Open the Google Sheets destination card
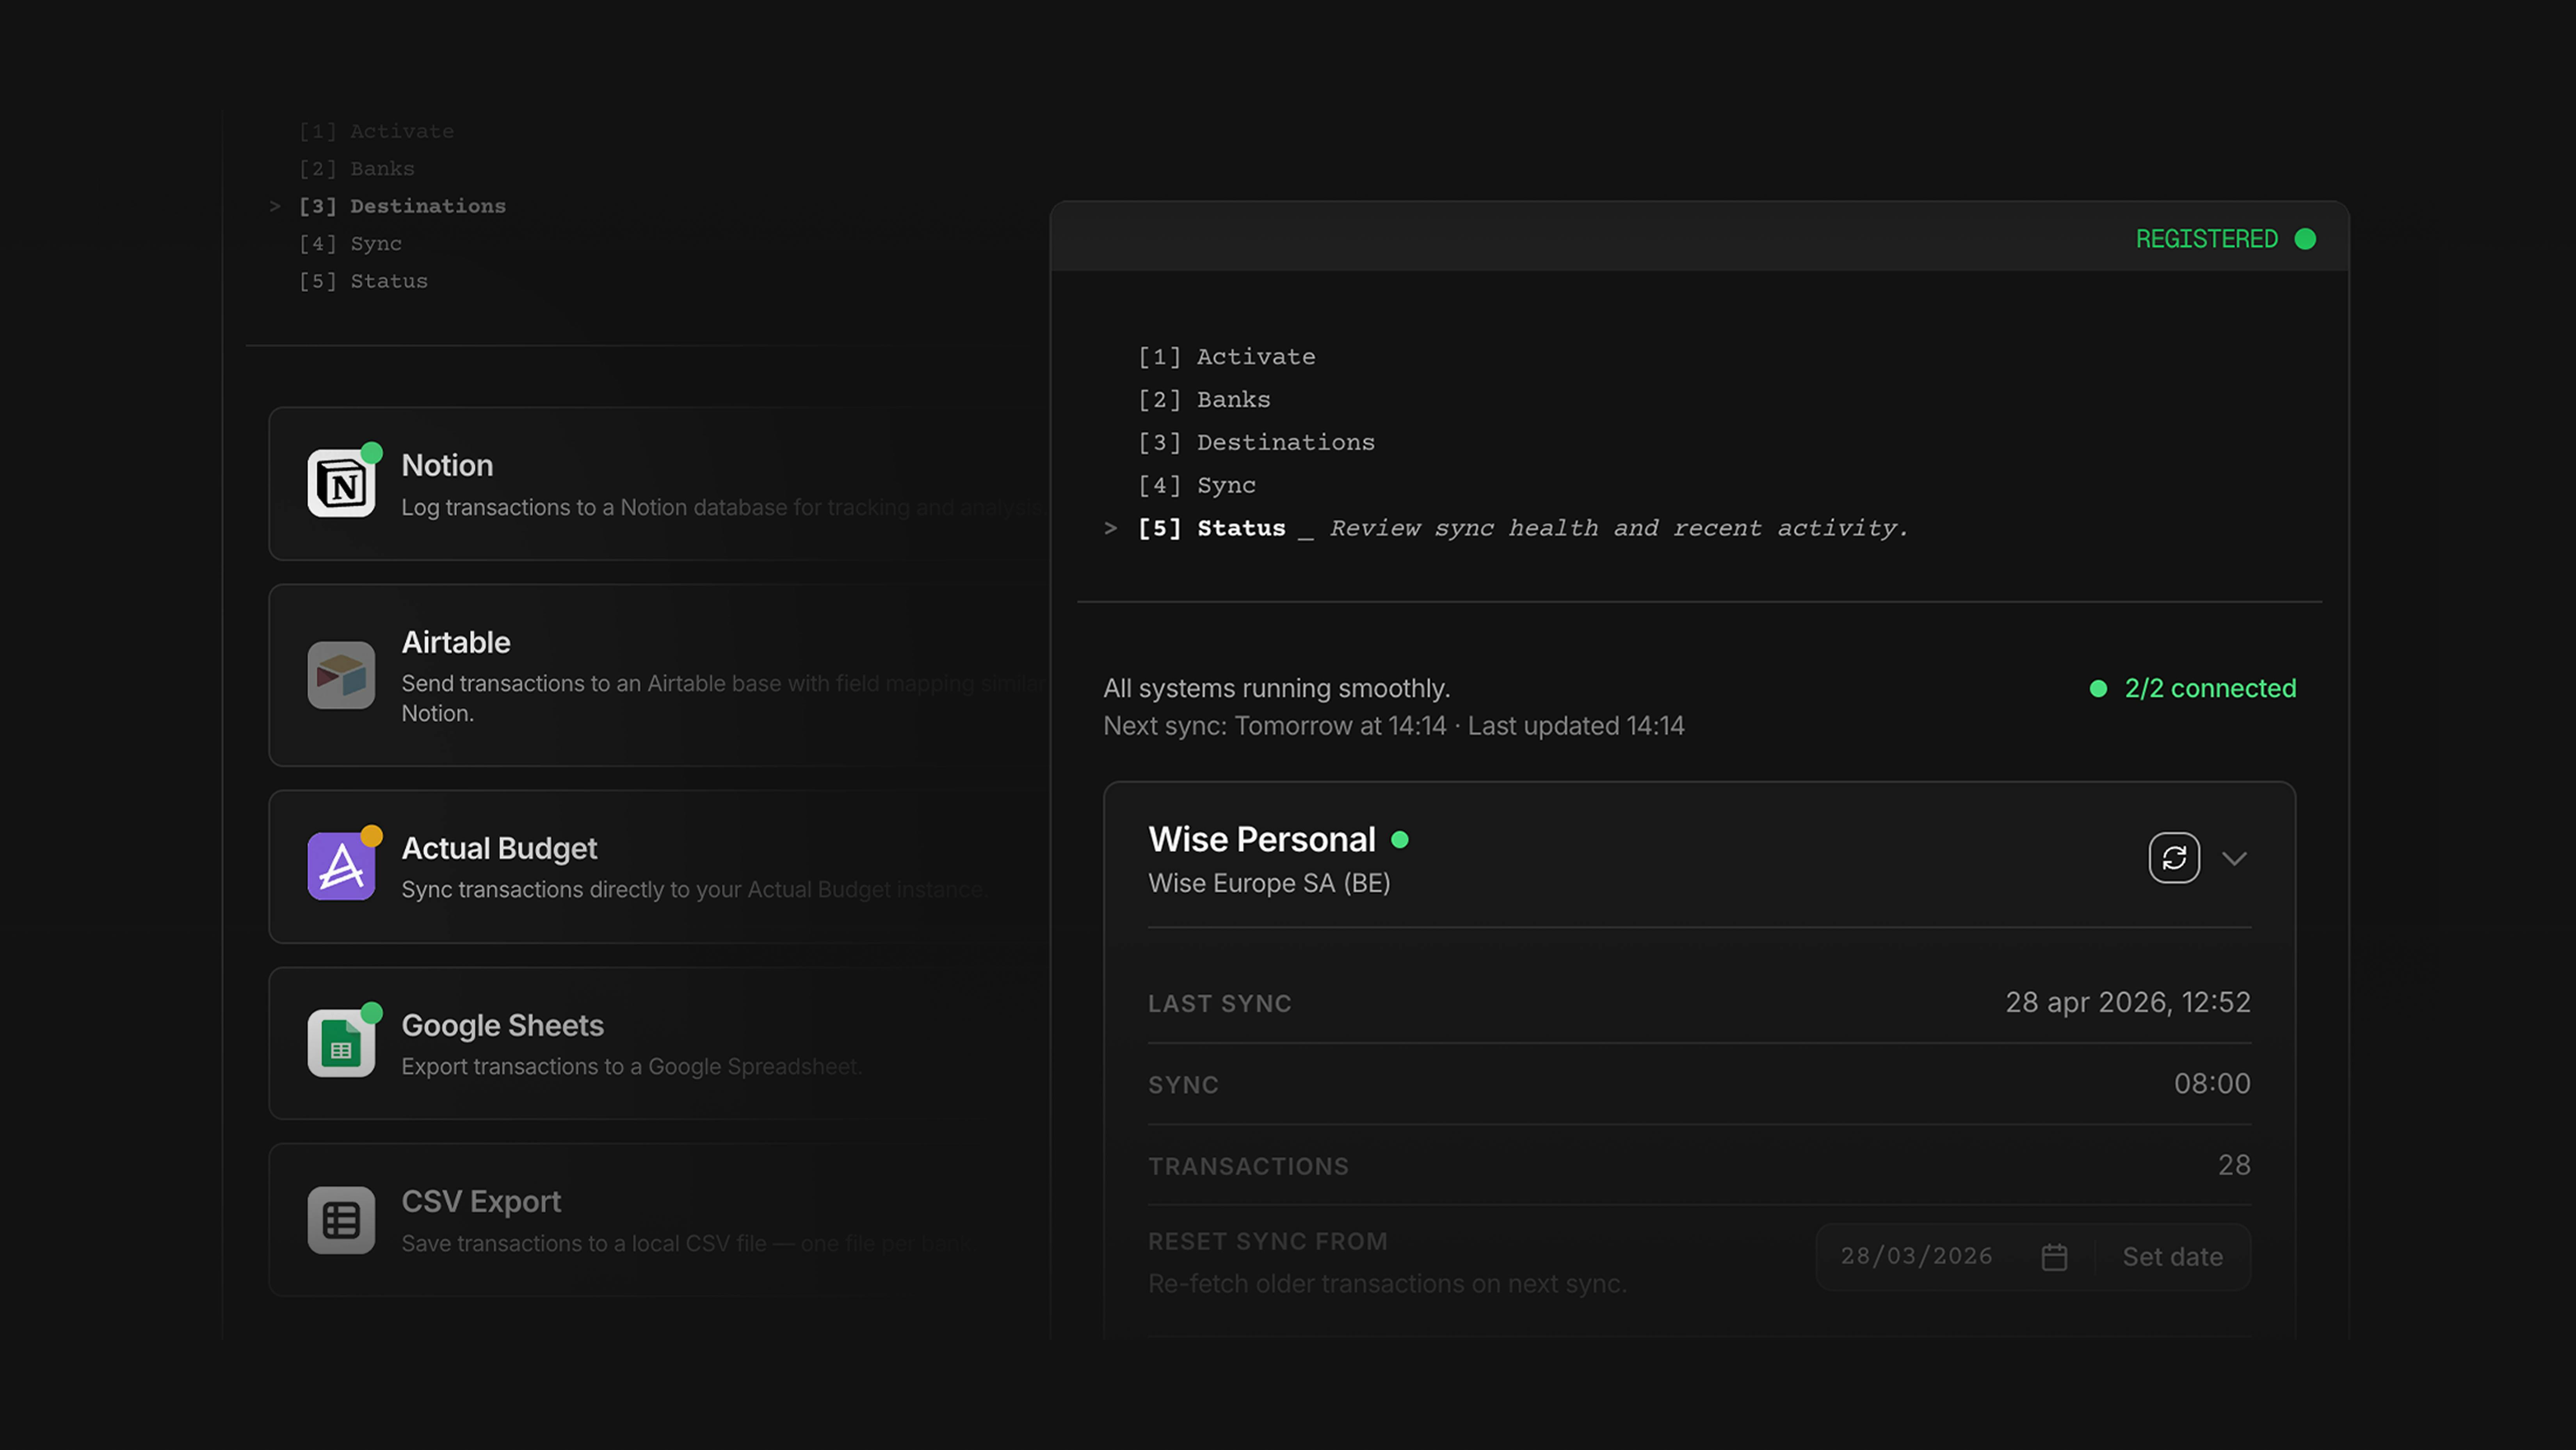This screenshot has height=1450, width=2576. 660,1043
